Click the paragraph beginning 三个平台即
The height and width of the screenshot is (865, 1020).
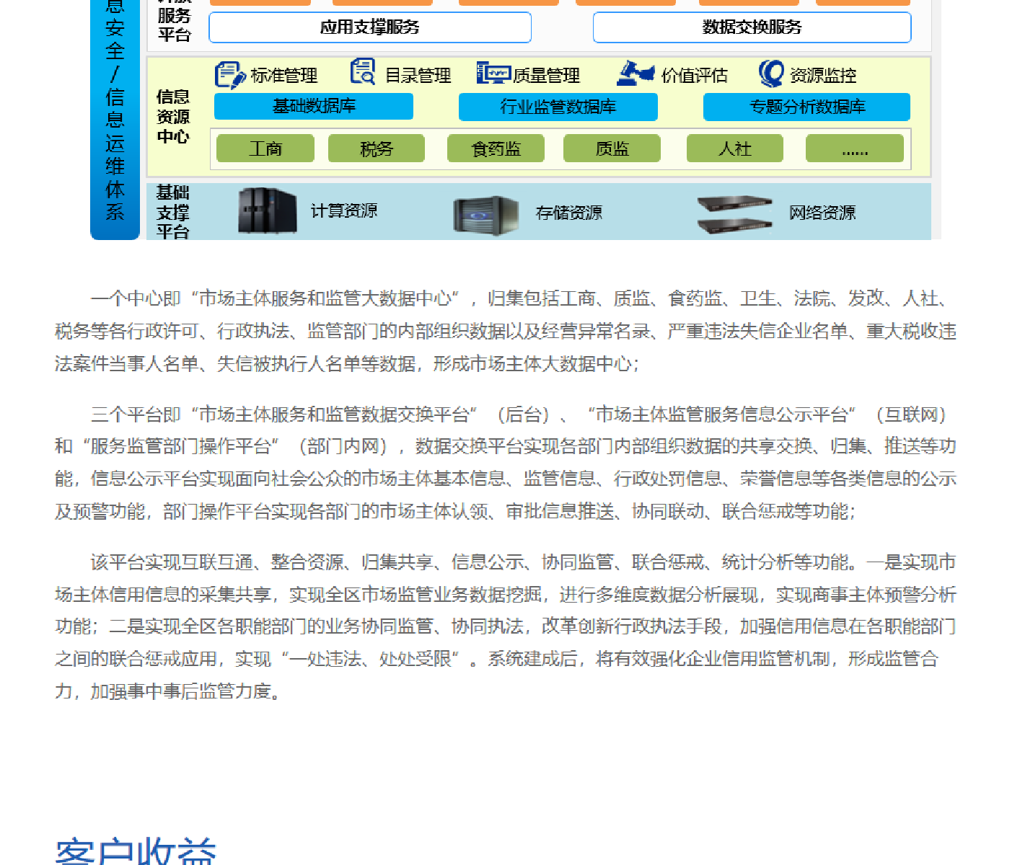506,463
